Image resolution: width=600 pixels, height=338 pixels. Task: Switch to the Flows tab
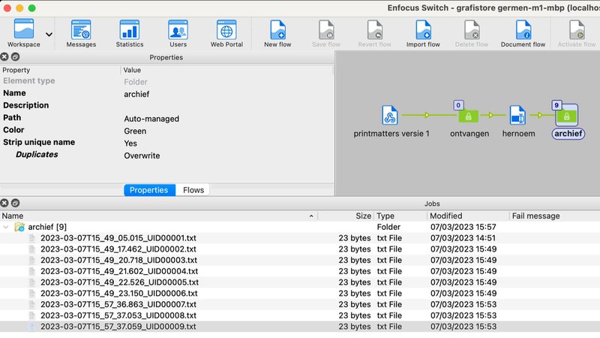tap(195, 190)
